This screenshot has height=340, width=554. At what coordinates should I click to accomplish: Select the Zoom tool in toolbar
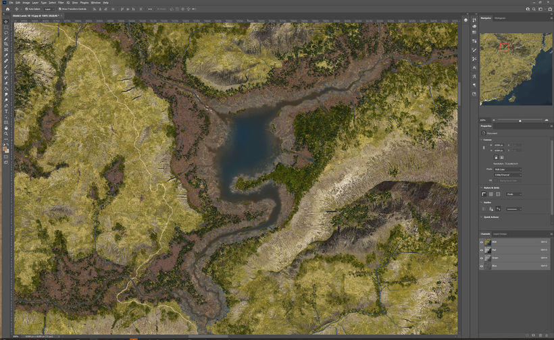(x=6, y=134)
